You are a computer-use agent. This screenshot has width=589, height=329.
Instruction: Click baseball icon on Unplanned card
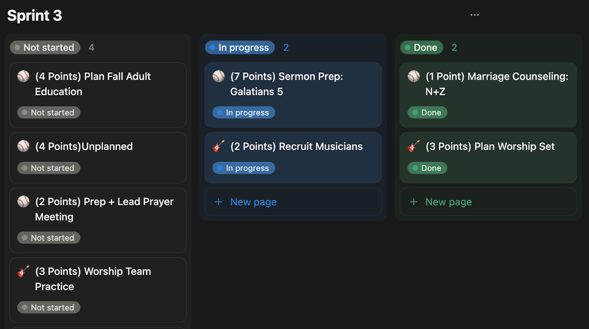[23, 146]
